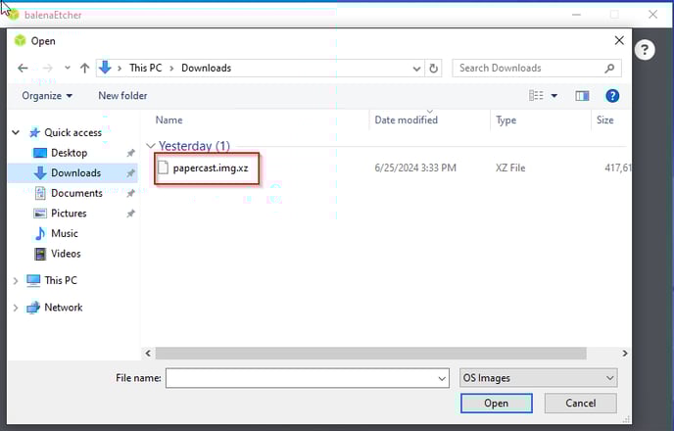Open the File name dropdown arrow

(x=442, y=378)
